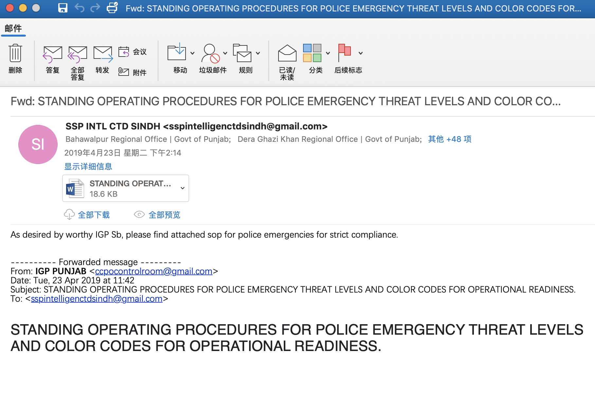Click the 'Date: Tue, 23 Apr 2019 at 11:42' line
This screenshot has width=595, height=402.
click(72, 280)
